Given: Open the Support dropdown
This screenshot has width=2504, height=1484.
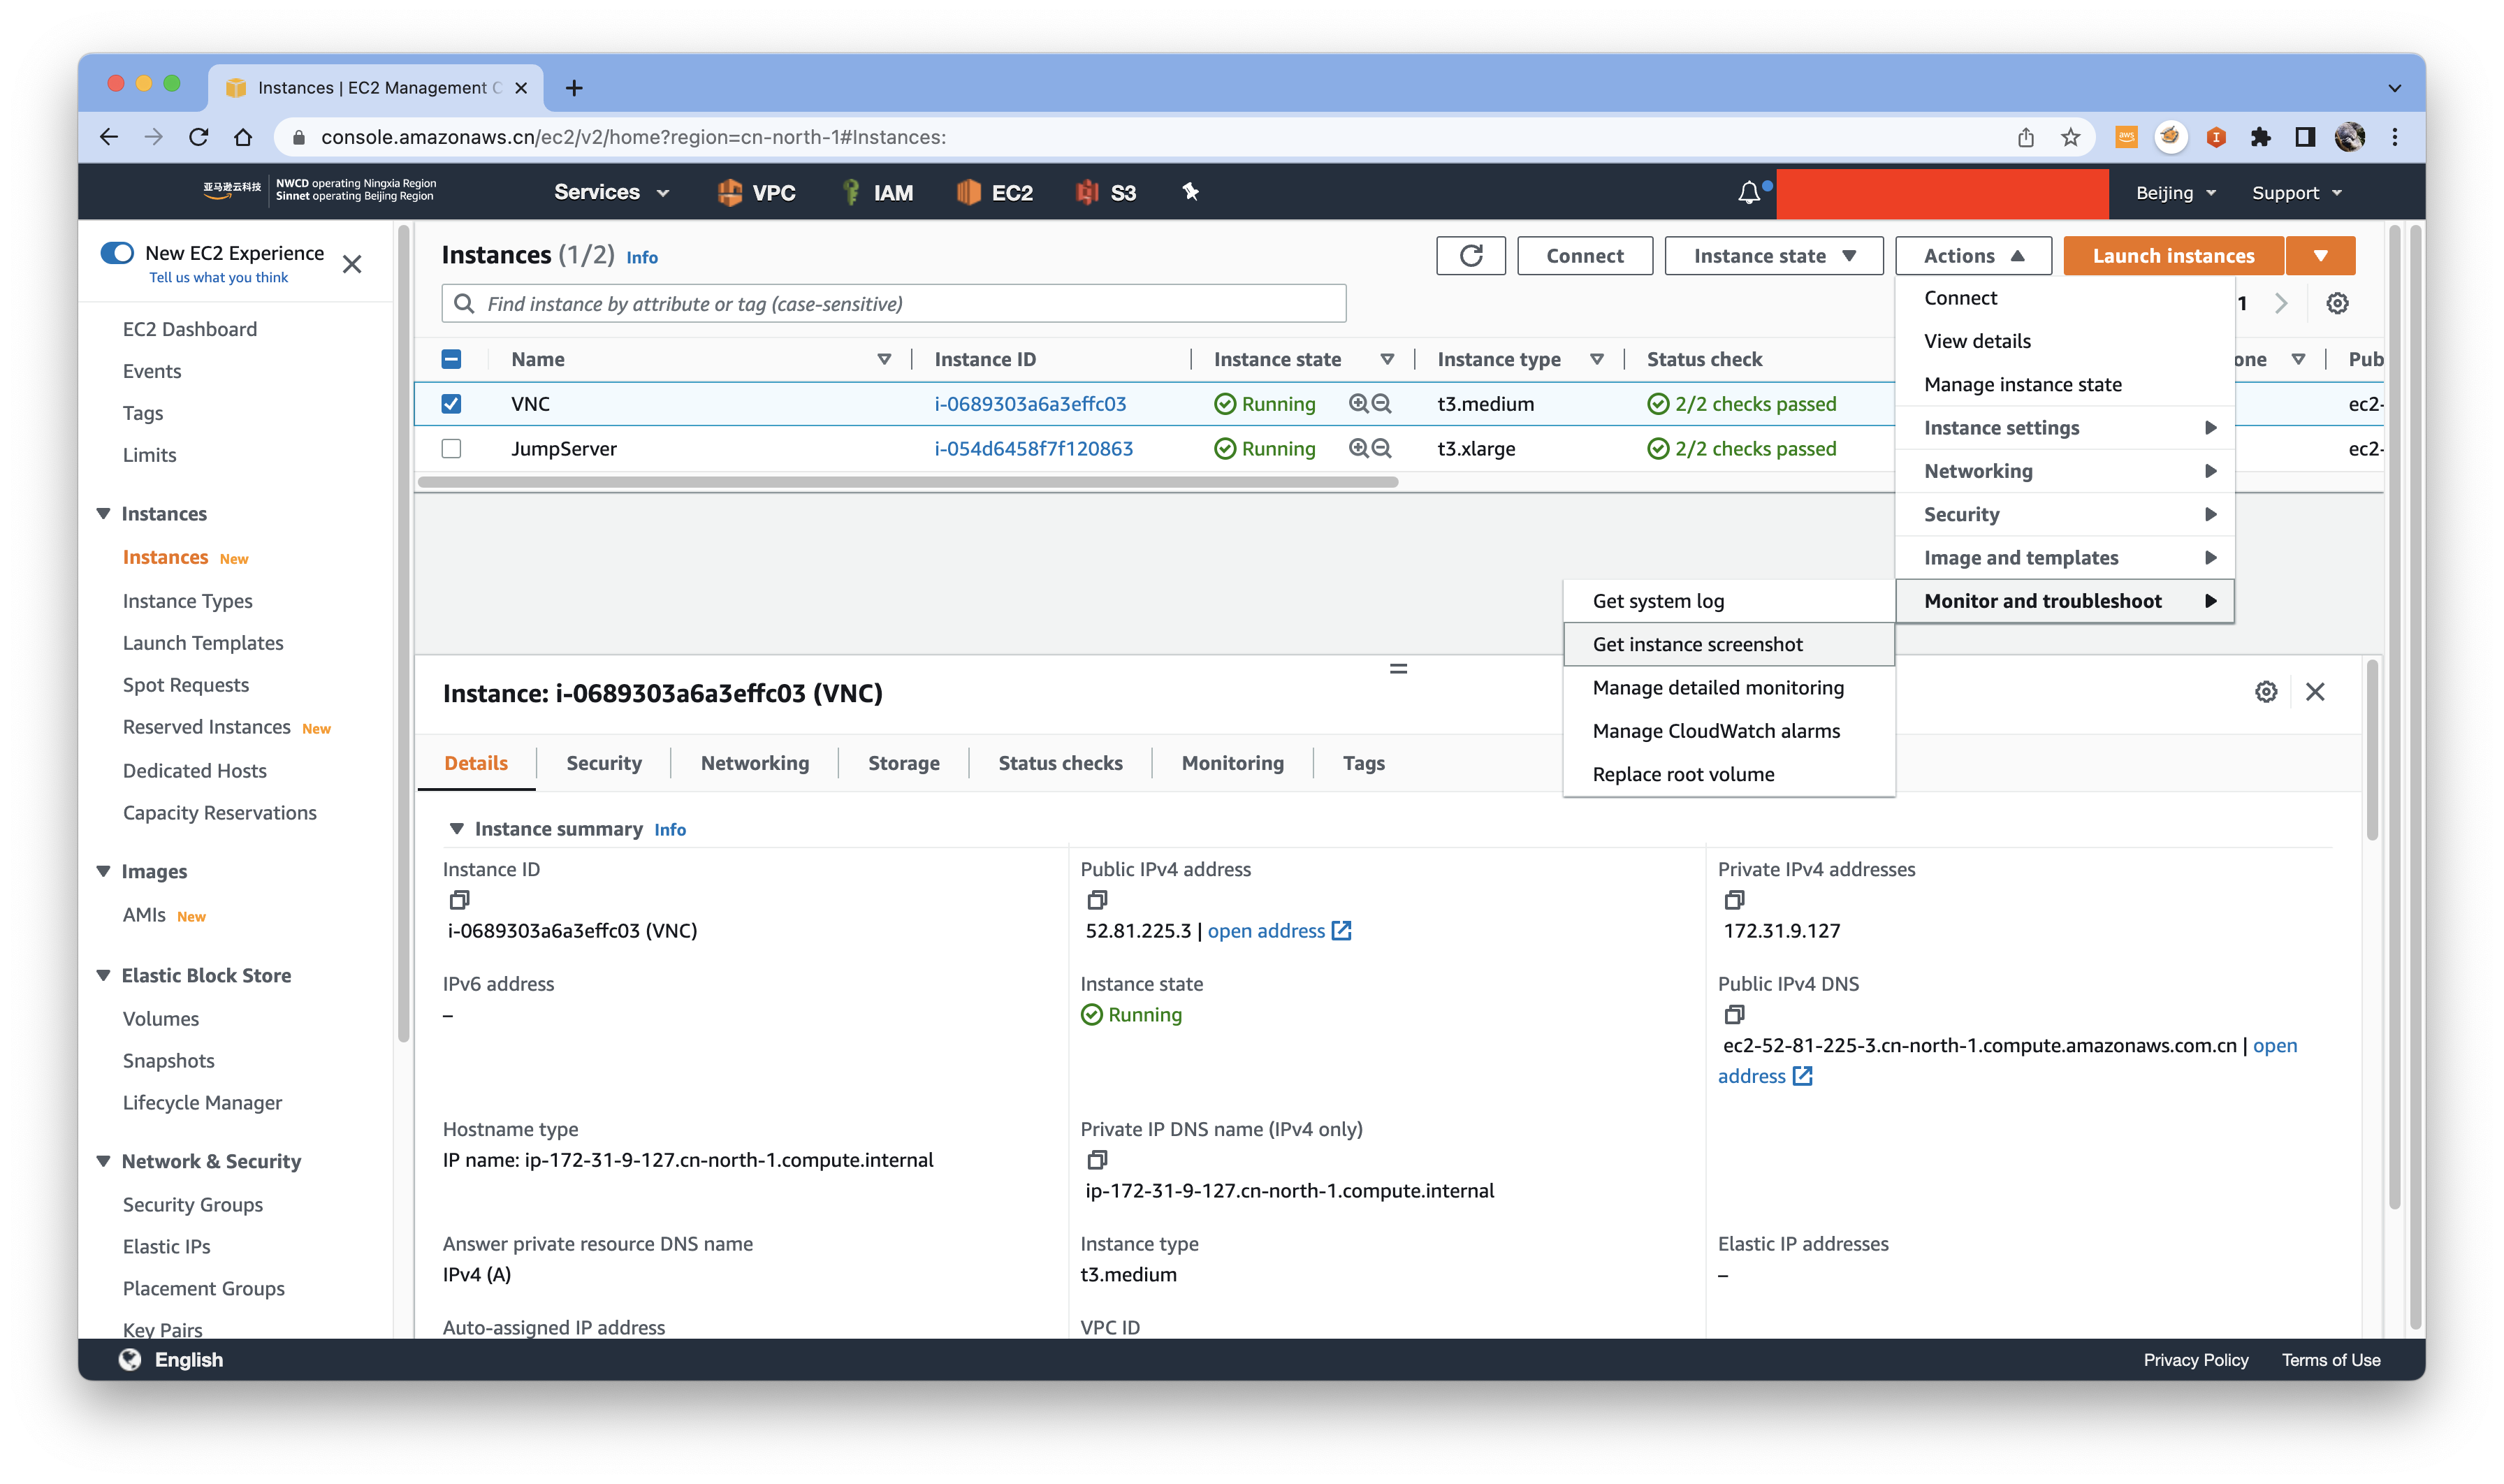Looking at the screenshot, I should point(2296,193).
